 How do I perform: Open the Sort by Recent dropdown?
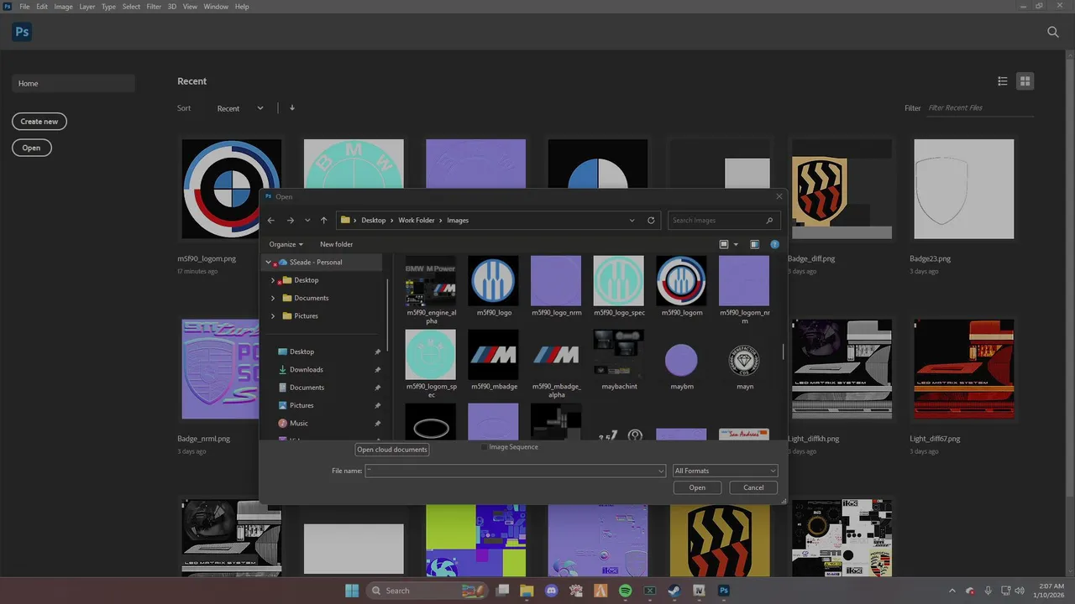(x=240, y=108)
